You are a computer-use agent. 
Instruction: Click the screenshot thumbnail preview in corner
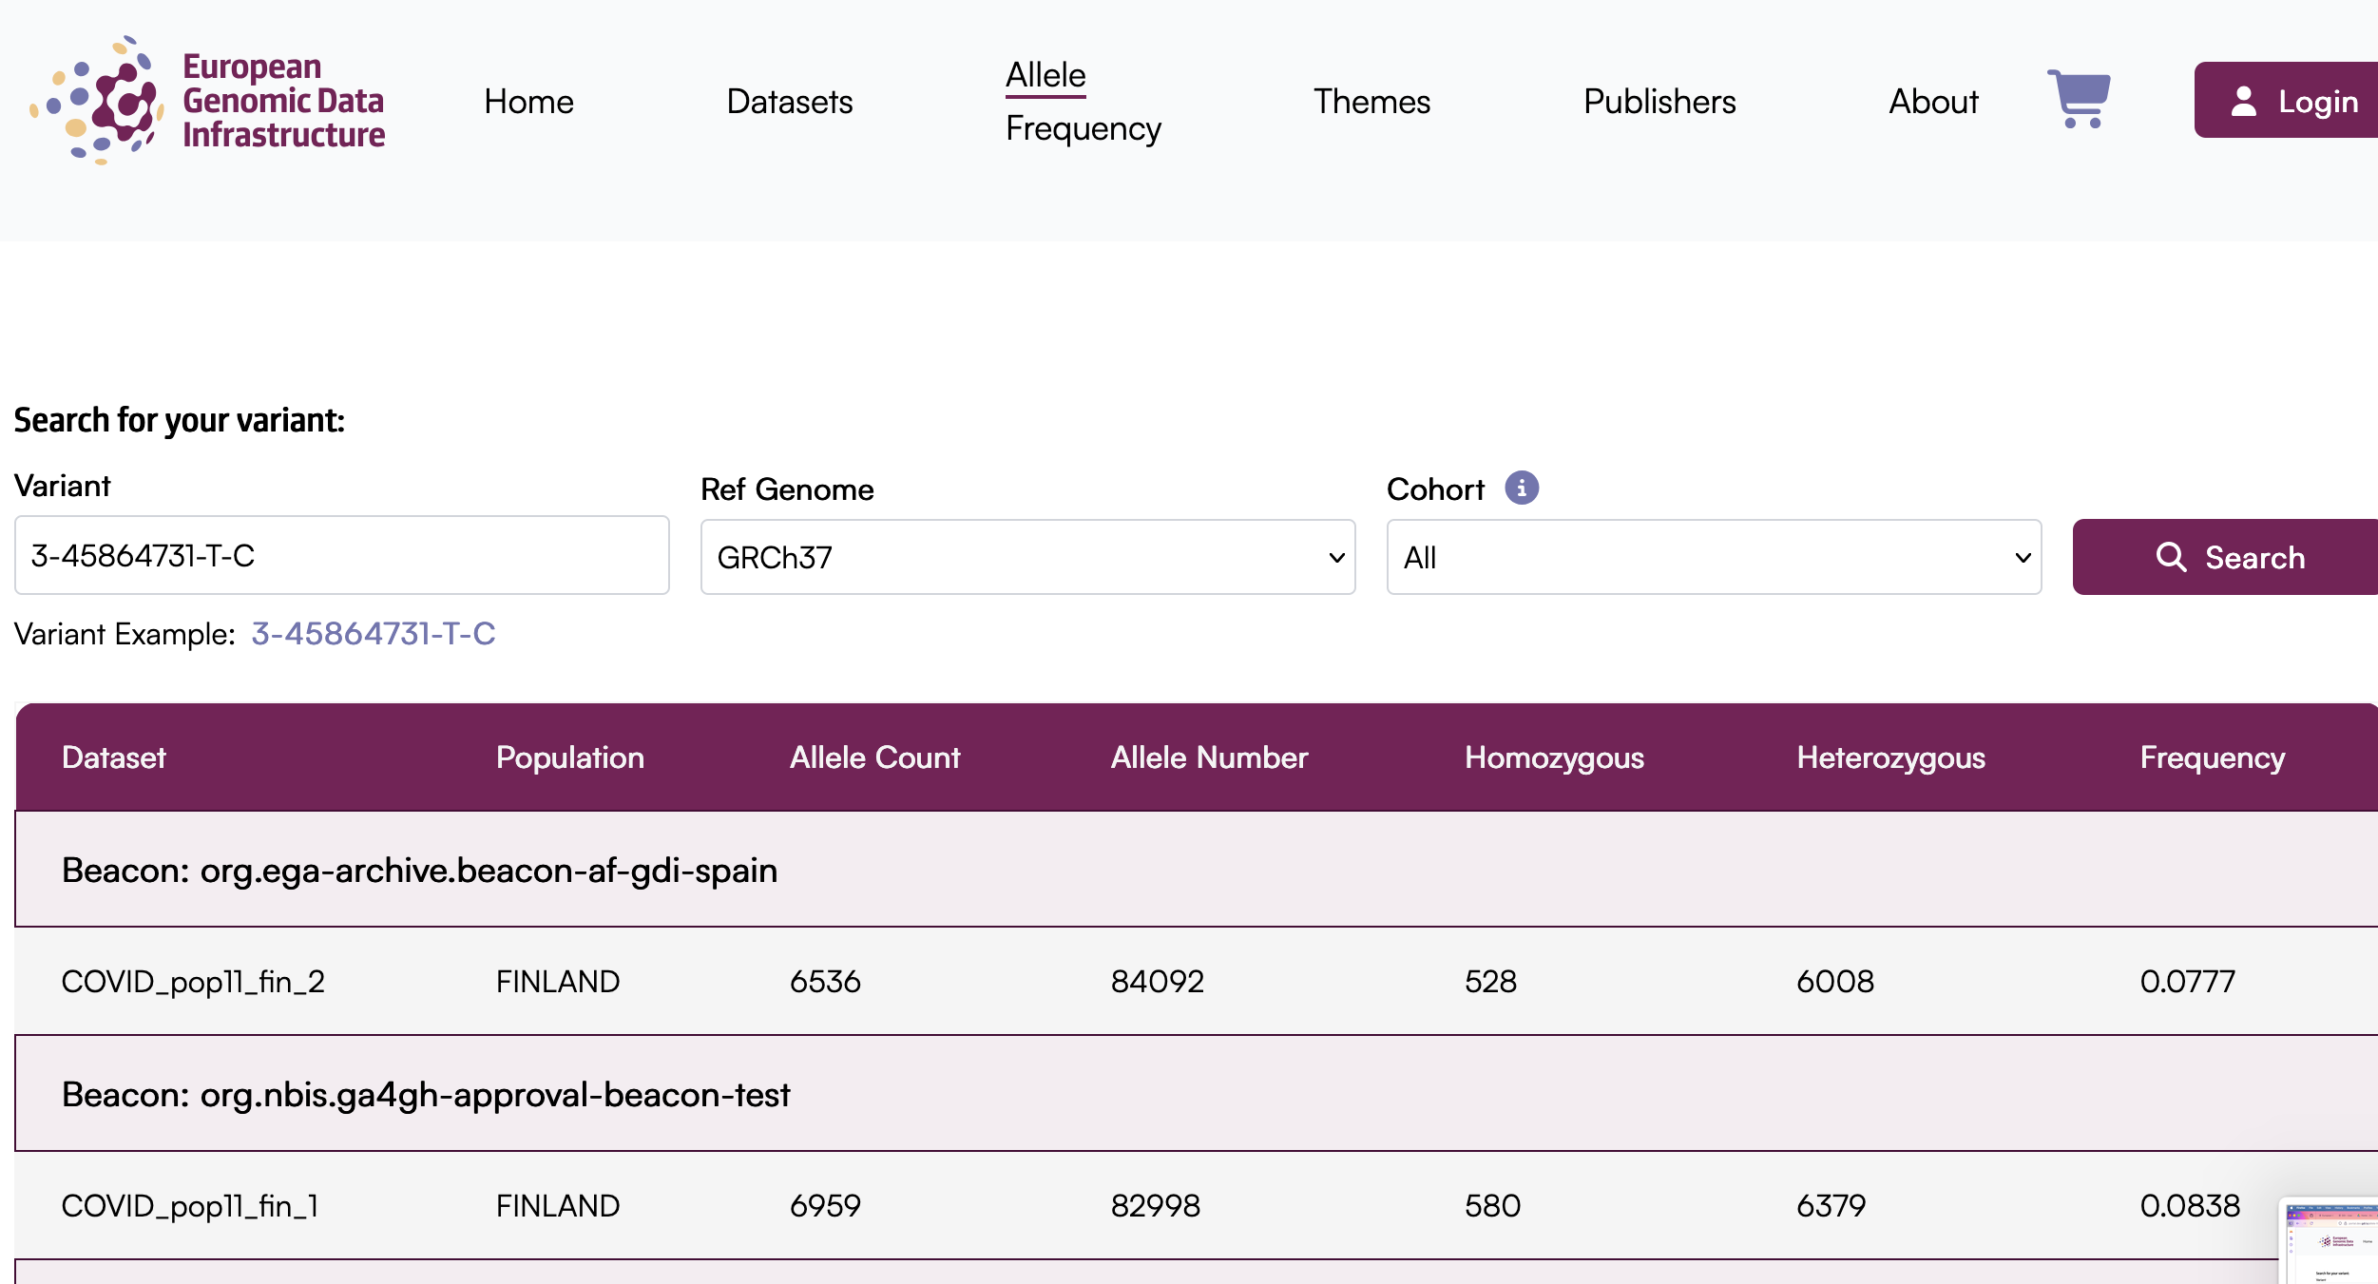[x=2330, y=1241]
